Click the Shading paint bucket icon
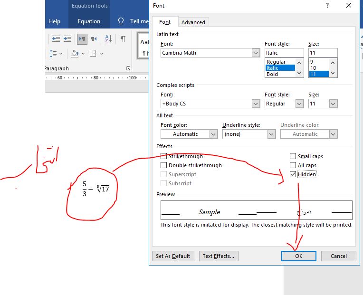 coord(75,54)
